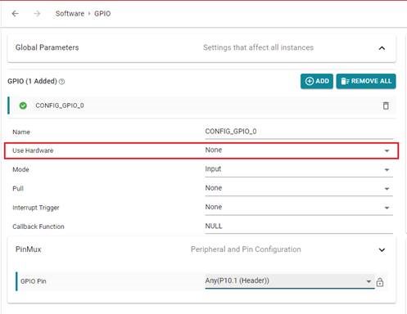Open the GPIO Pin dropdown
407x314 pixels.
(x=290, y=281)
